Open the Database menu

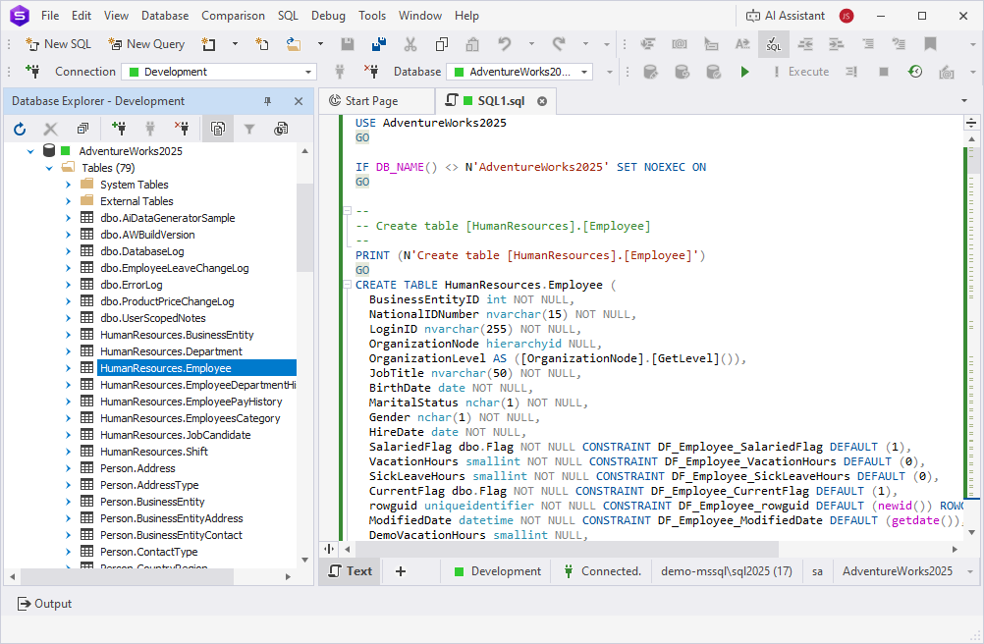(165, 16)
